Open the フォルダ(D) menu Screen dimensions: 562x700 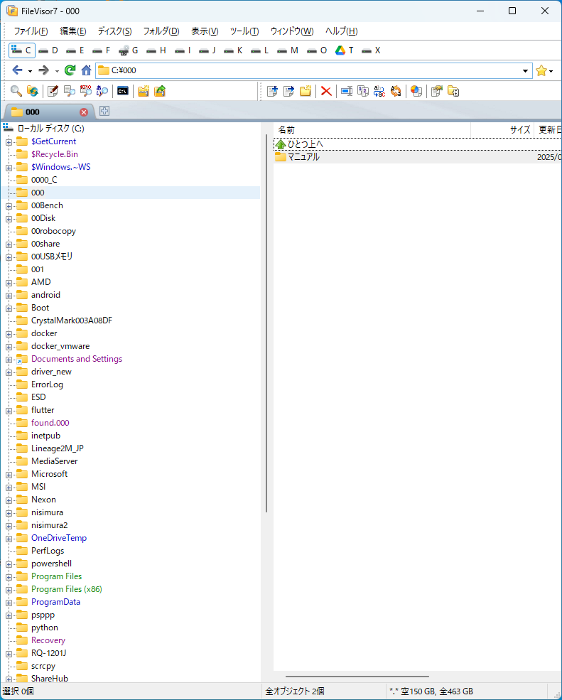161,31
